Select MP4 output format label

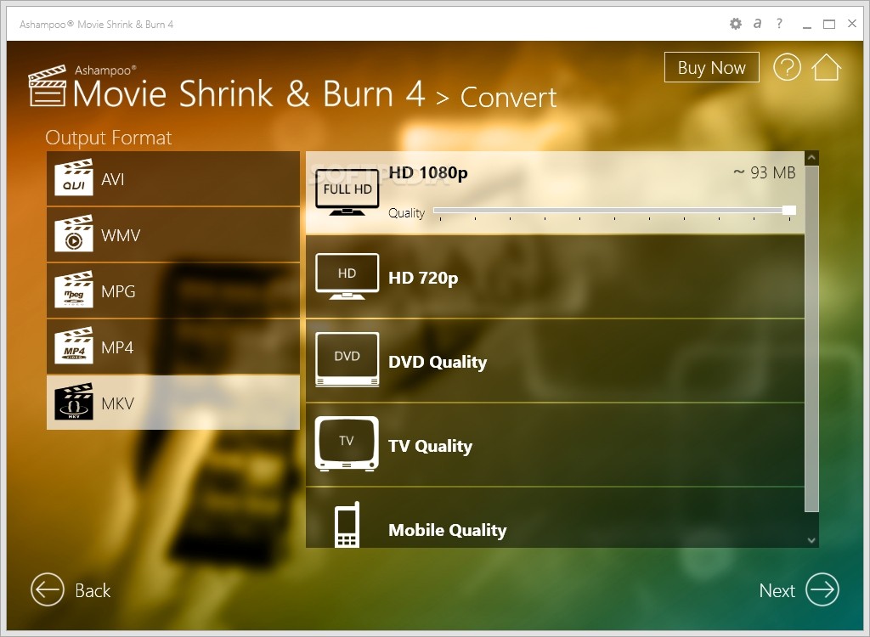point(117,347)
